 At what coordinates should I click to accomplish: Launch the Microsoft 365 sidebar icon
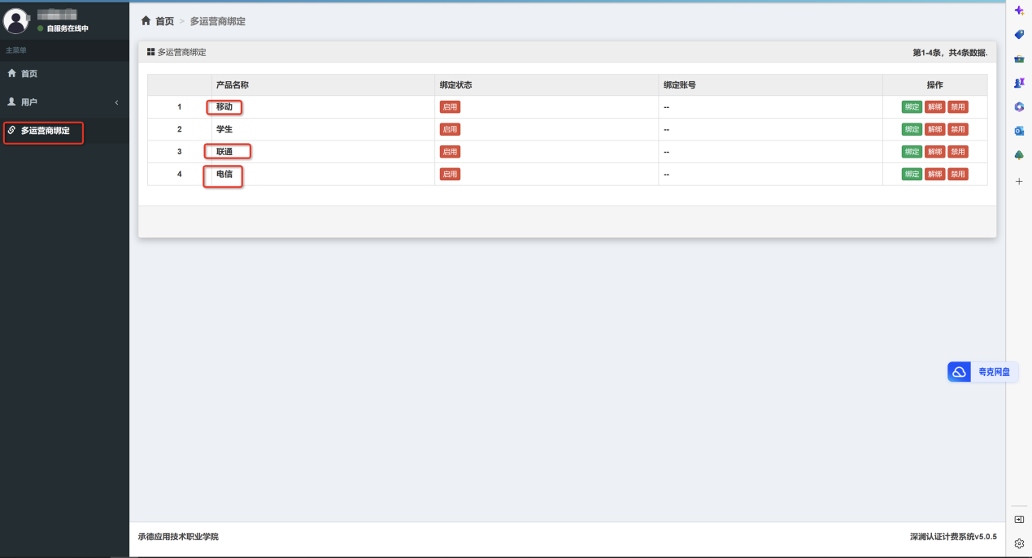click(1019, 107)
